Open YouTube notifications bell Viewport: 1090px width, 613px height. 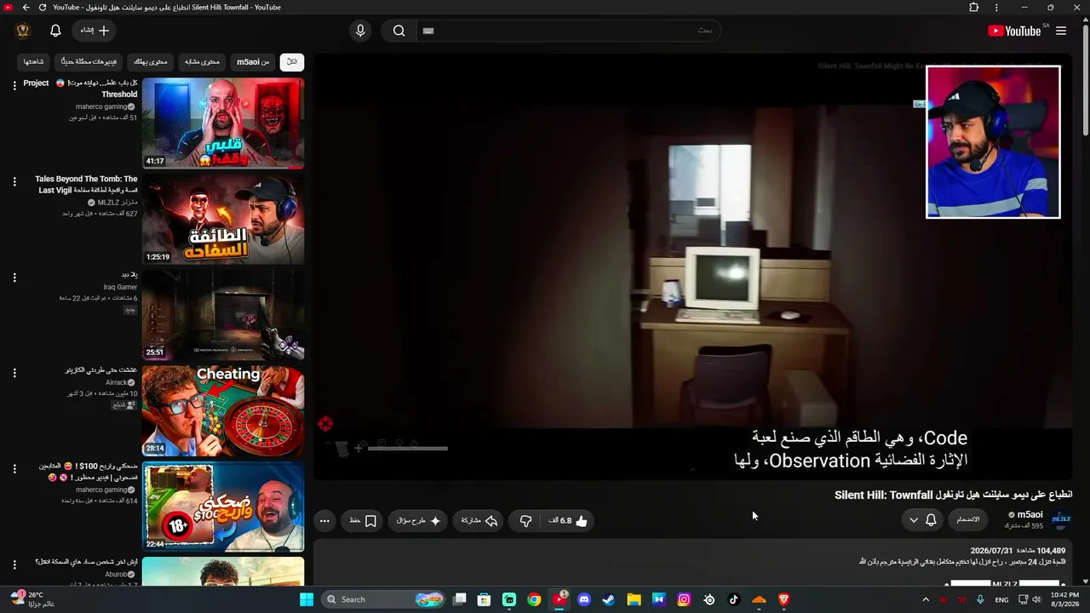[55, 31]
